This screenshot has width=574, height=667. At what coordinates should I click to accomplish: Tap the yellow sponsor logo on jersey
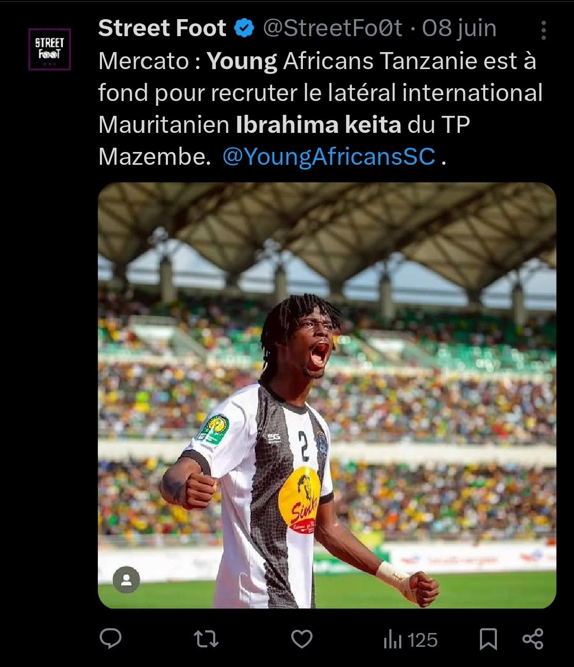tap(299, 500)
